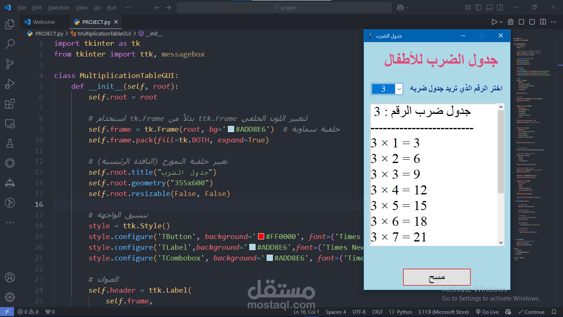The height and width of the screenshot is (317, 563).
Task: Go forward with the right arrow
Action: click(x=168, y=7)
